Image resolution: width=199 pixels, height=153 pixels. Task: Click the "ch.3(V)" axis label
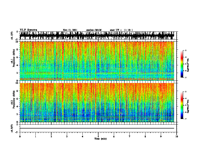12,128
